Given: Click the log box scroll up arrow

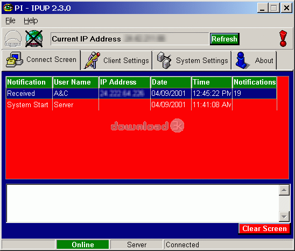Looking at the screenshot, I should (284, 190).
